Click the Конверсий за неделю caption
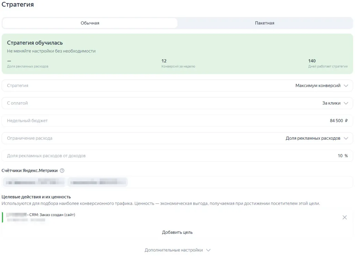 coord(178,66)
